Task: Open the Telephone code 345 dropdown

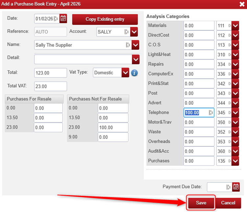Action: tap(235, 113)
